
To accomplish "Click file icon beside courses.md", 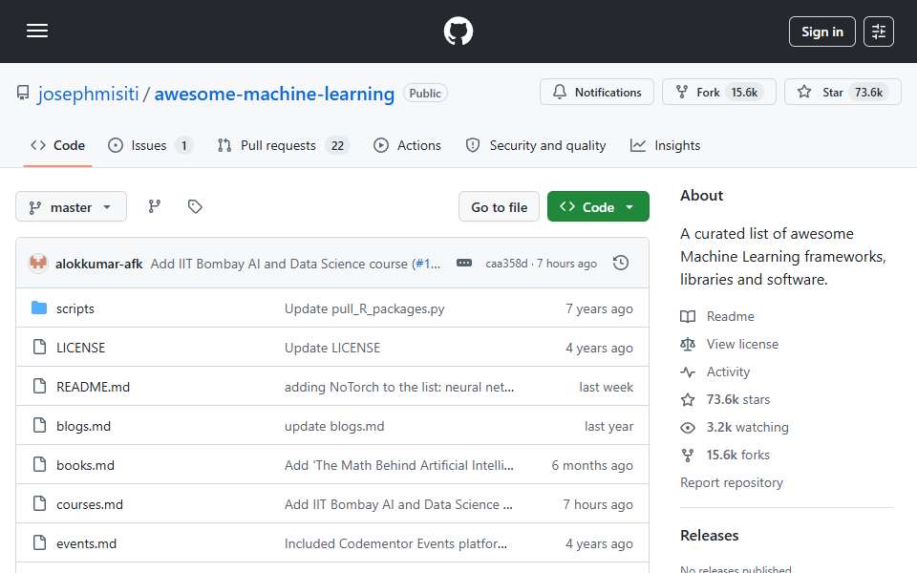I will coord(39,504).
